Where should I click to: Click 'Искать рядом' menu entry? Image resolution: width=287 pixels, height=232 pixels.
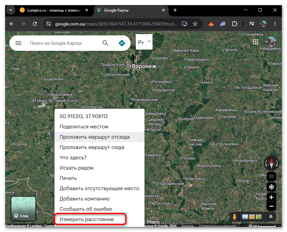click(99, 168)
